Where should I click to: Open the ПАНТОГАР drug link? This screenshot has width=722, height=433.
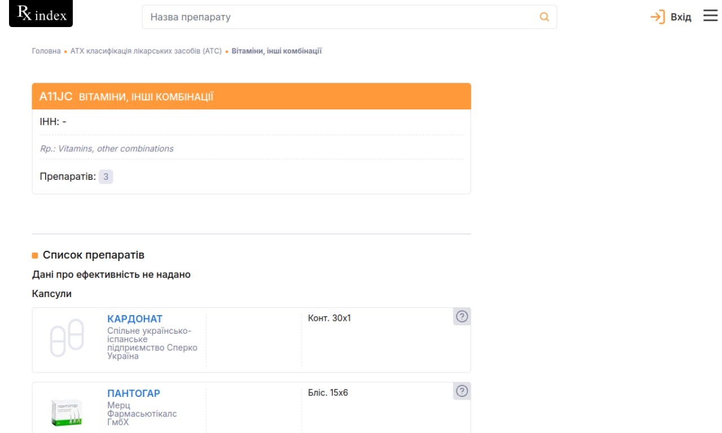[134, 393]
